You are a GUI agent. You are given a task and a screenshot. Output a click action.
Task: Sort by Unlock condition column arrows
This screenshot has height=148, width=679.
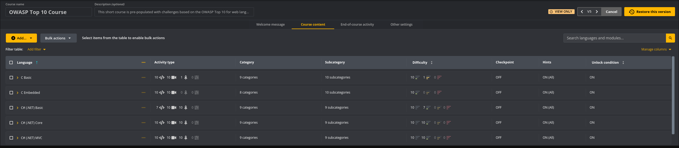tap(623, 63)
